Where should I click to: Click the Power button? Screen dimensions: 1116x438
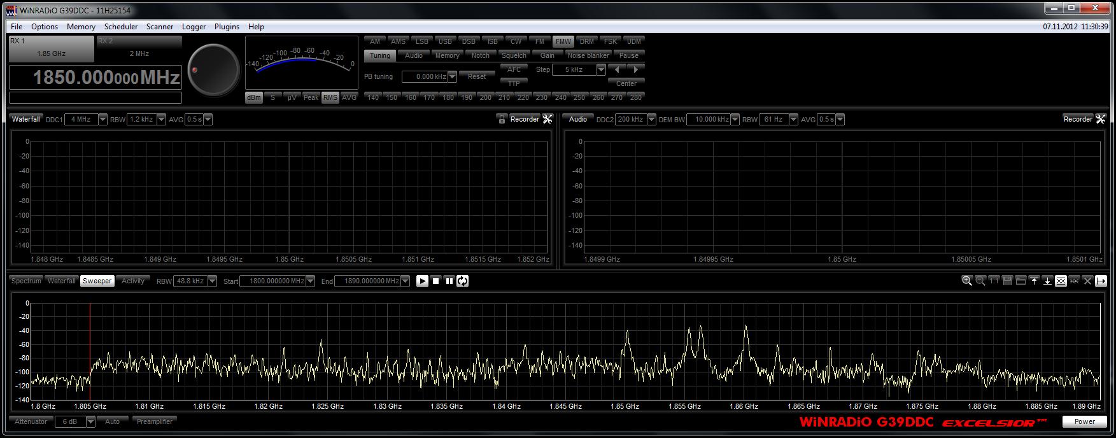click(1085, 421)
